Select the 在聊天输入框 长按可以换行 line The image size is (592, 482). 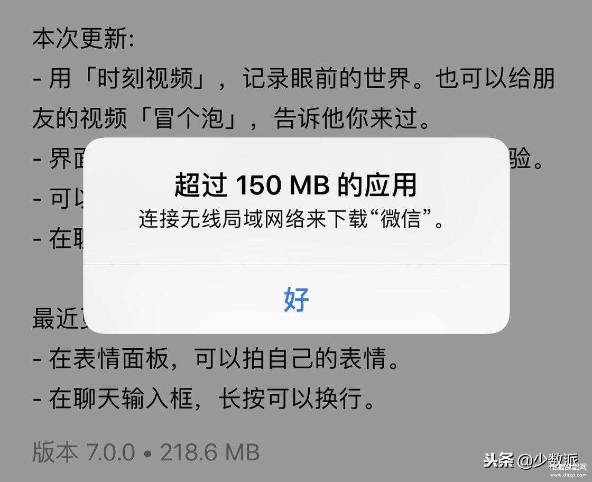click(204, 398)
